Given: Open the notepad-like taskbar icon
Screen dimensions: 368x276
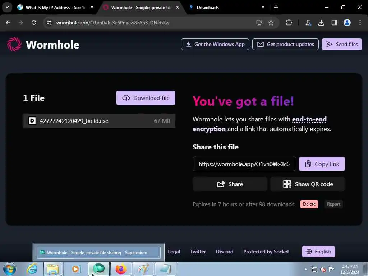Looking at the screenshot, I should click(x=165, y=269).
